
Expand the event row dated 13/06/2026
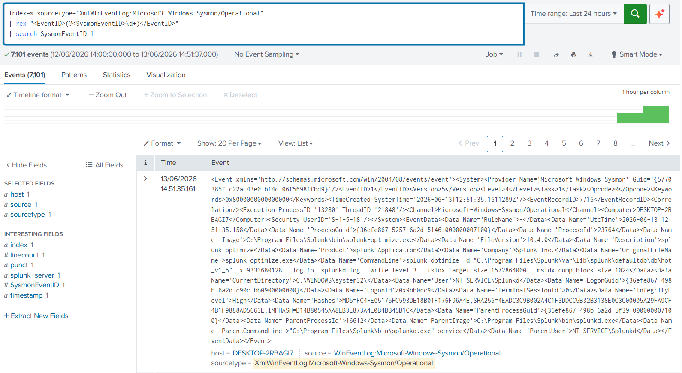coord(145,179)
